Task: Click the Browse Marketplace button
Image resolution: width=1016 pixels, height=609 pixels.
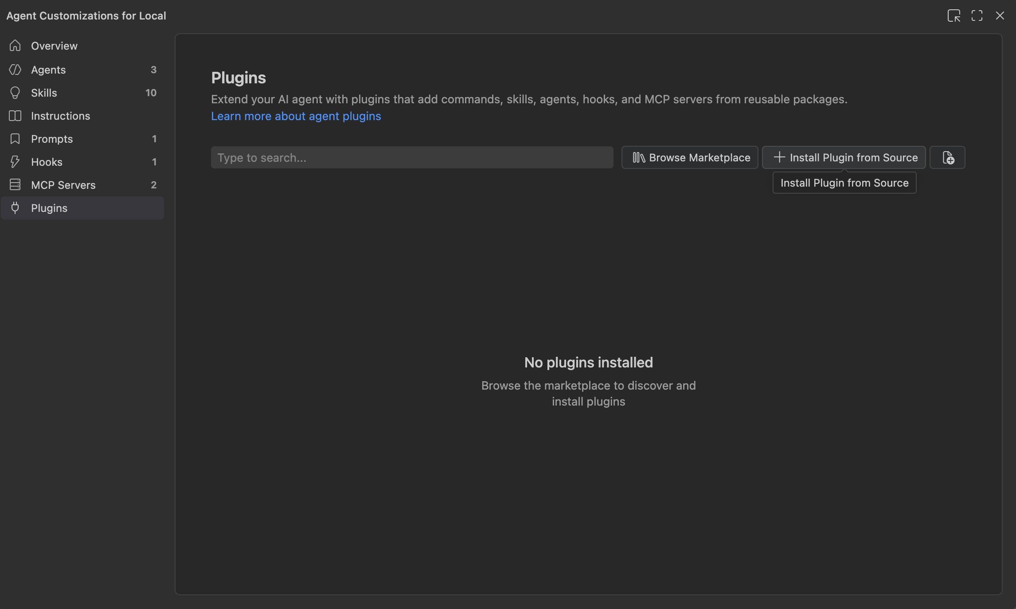Action: coord(690,157)
